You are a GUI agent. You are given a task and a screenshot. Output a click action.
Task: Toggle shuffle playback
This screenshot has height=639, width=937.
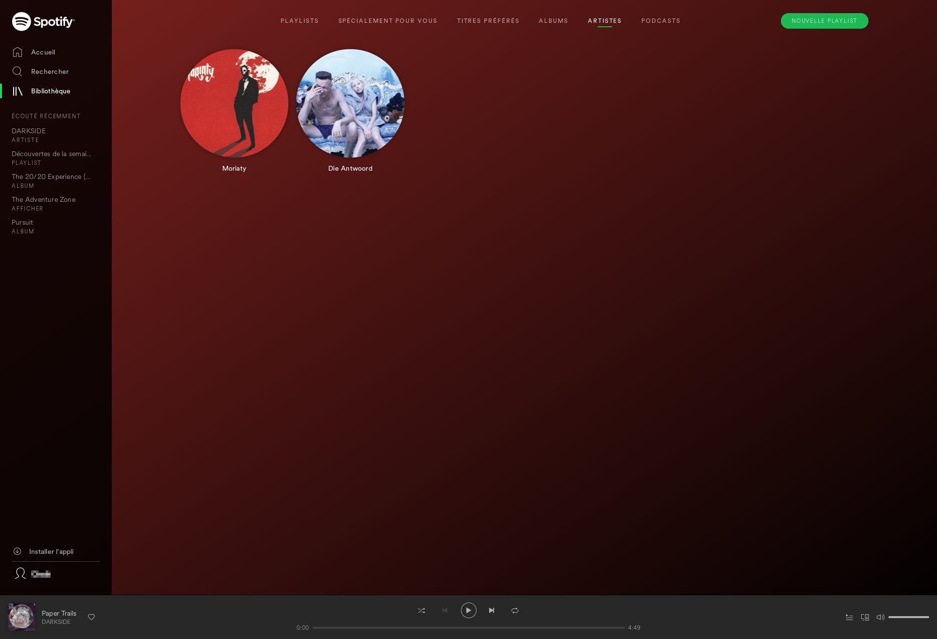click(422, 610)
